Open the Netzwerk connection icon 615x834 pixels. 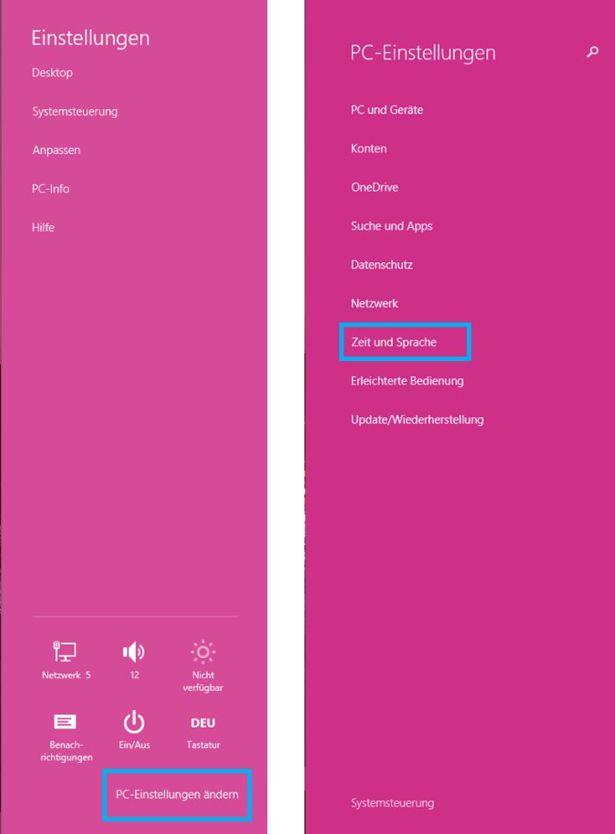[x=65, y=651]
